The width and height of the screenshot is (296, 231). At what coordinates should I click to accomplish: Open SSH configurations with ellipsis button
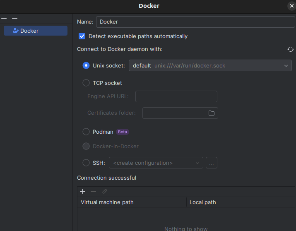(x=212, y=163)
